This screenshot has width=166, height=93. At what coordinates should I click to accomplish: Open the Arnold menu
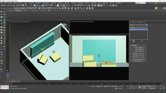pos(112,3)
